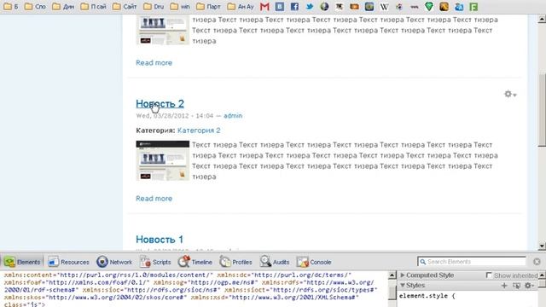Open the Дин bookmarks folder
Screen dimensions: 546x307
point(63,7)
